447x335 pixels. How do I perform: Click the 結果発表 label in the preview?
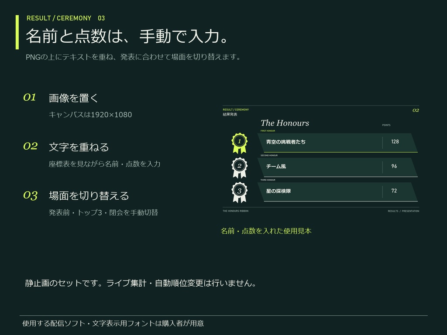[x=230, y=114]
